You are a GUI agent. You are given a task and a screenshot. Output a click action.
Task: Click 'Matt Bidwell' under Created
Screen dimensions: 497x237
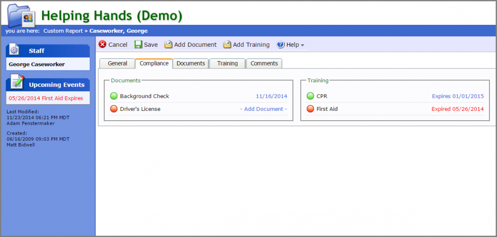[20, 145]
